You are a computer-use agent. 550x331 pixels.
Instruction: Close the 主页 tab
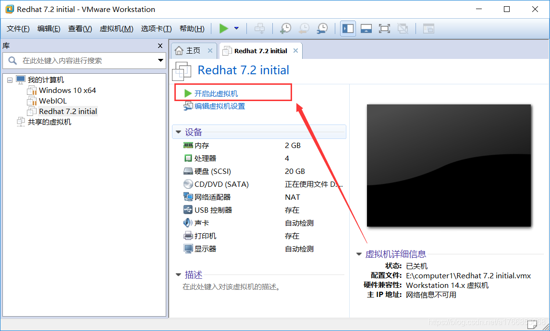click(210, 51)
